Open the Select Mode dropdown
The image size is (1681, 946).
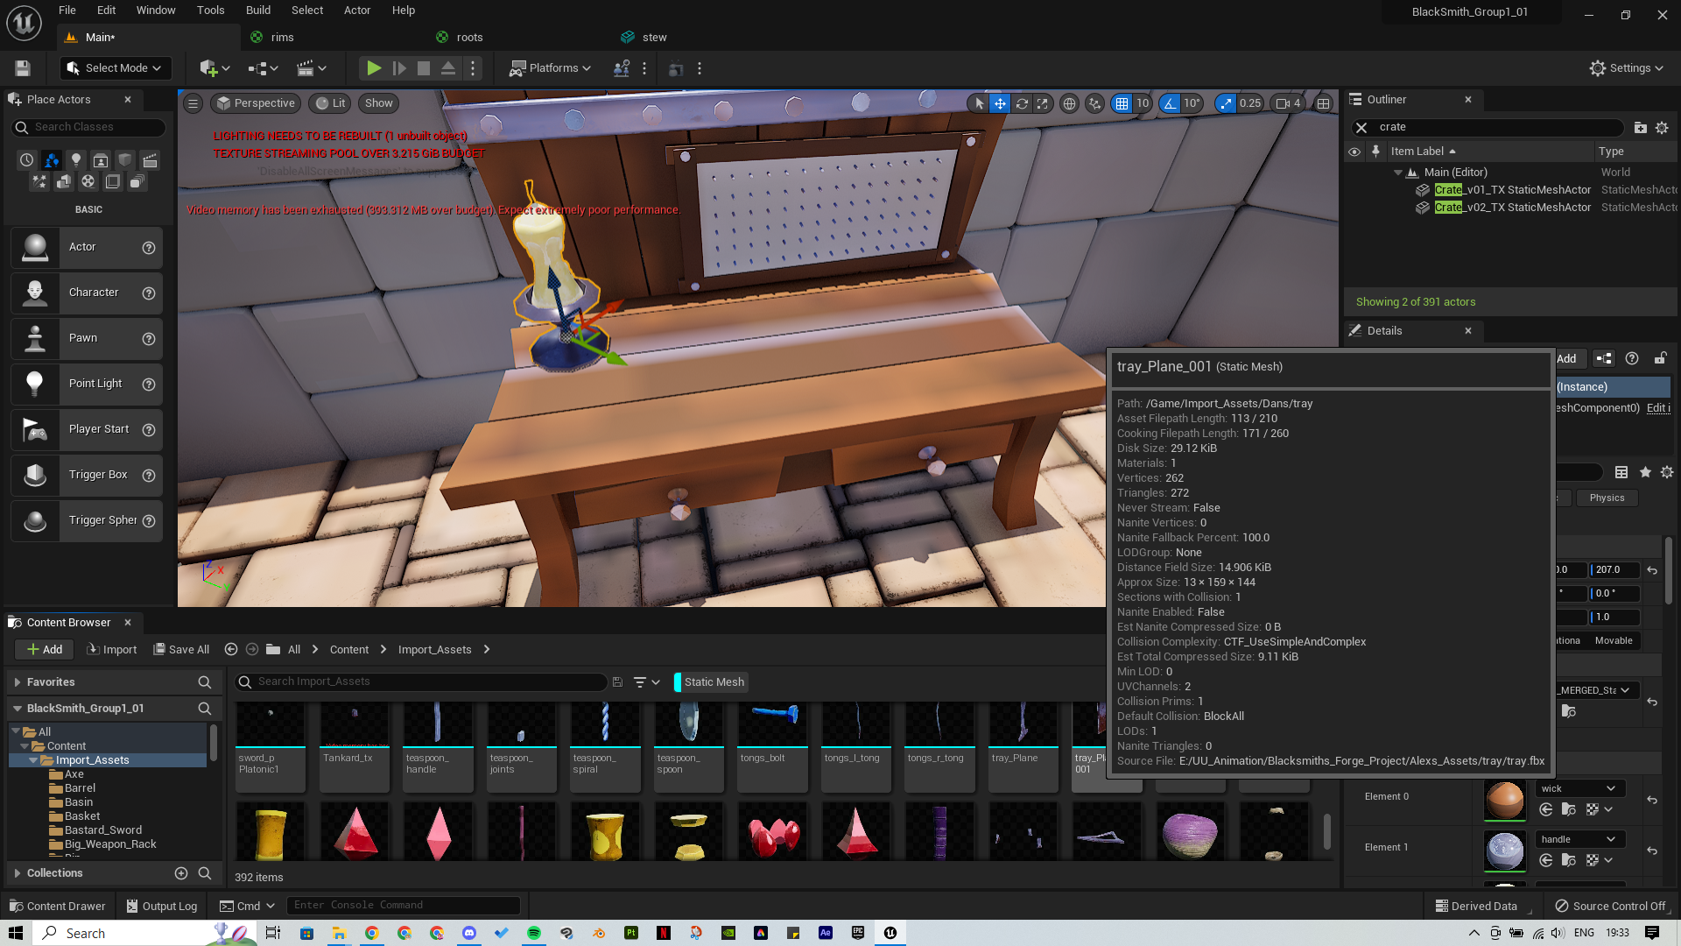coord(116,68)
